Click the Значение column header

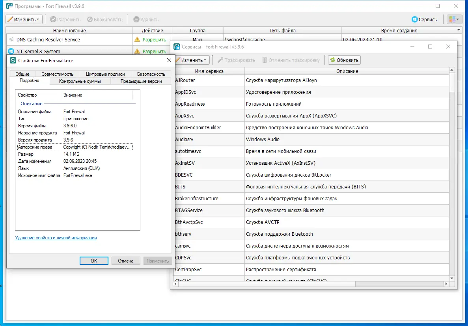(x=97, y=95)
